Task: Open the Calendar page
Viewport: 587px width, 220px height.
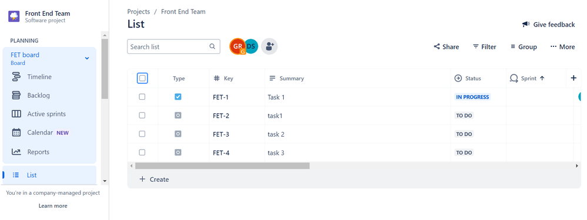Action: (x=40, y=133)
